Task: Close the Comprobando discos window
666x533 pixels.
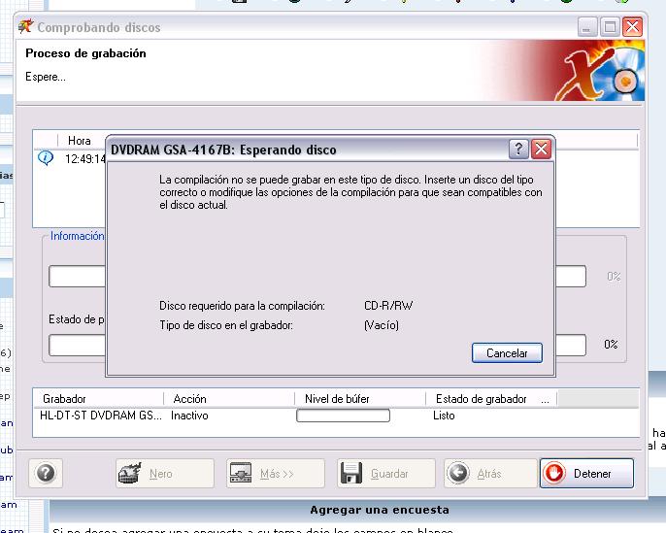Action: point(632,27)
